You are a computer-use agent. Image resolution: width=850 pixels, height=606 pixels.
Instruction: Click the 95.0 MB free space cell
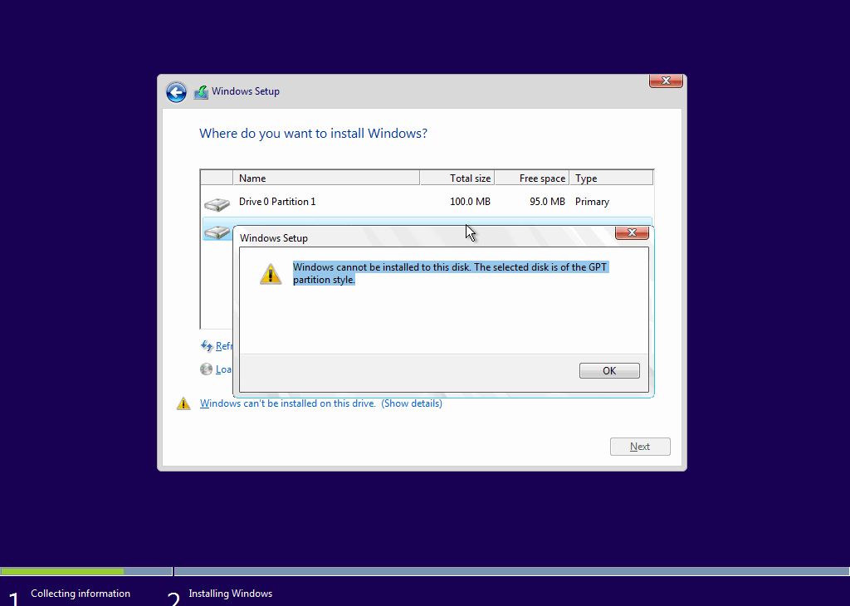coord(547,202)
